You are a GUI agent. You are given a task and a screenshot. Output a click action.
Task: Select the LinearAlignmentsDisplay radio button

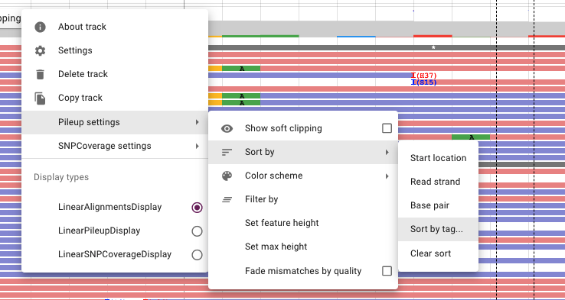point(197,208)
